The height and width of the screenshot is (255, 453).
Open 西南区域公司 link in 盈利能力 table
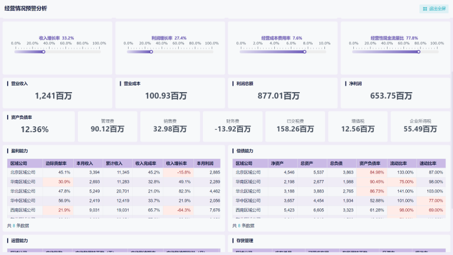(x=23, y=210)
